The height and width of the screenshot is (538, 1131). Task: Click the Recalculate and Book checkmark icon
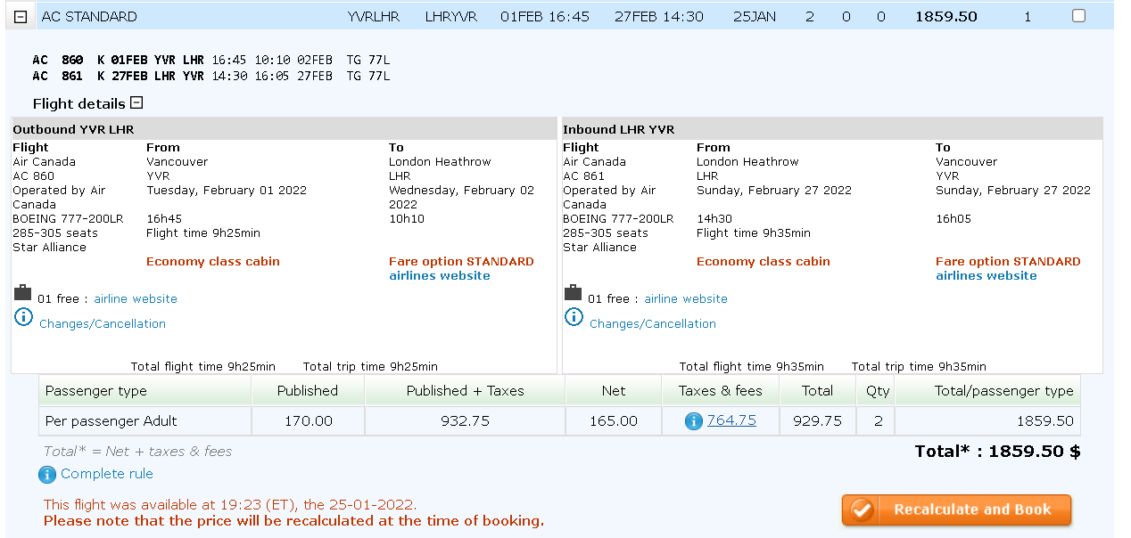[862, 510]
